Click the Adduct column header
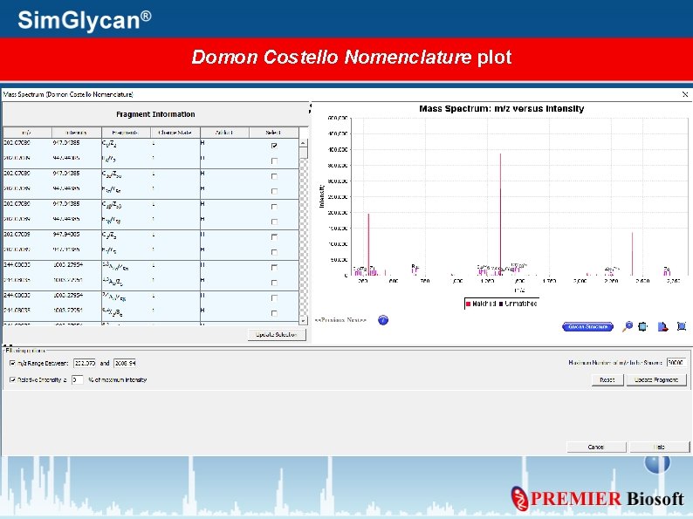693x519 pixels. [x=224, y=133]
